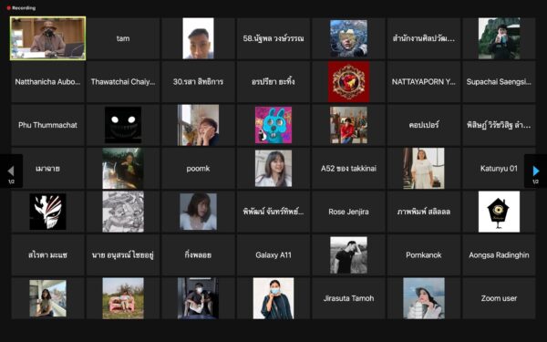
Task: Select the red ornate emblem avatar
Action: (348, 82)
